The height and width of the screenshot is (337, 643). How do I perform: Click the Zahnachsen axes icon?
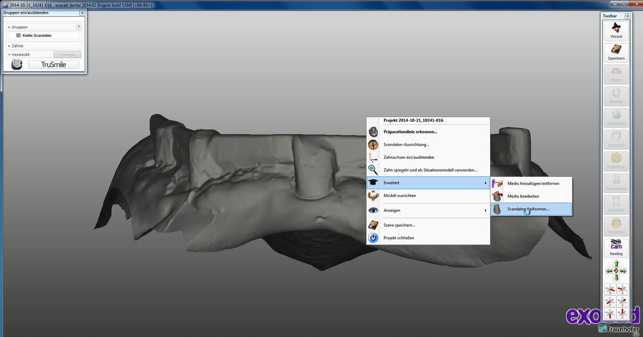(373, 157)
